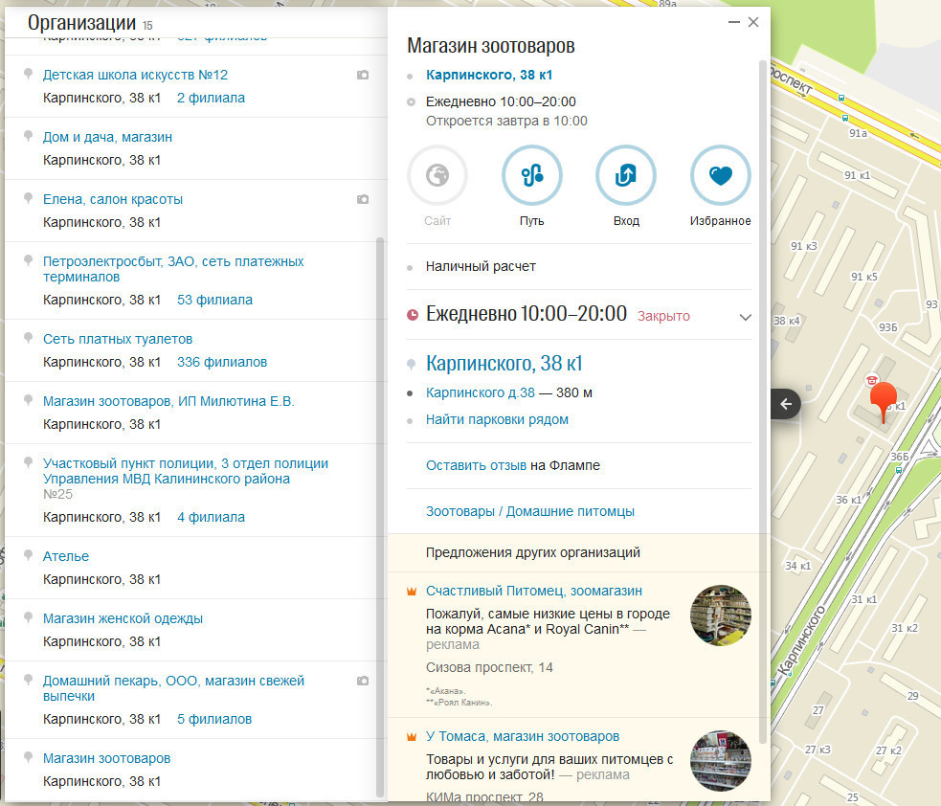The image size is (941, 806).
Task: Expand 53 филиала of Петроэлектросбыт
Action: point(214,300)
